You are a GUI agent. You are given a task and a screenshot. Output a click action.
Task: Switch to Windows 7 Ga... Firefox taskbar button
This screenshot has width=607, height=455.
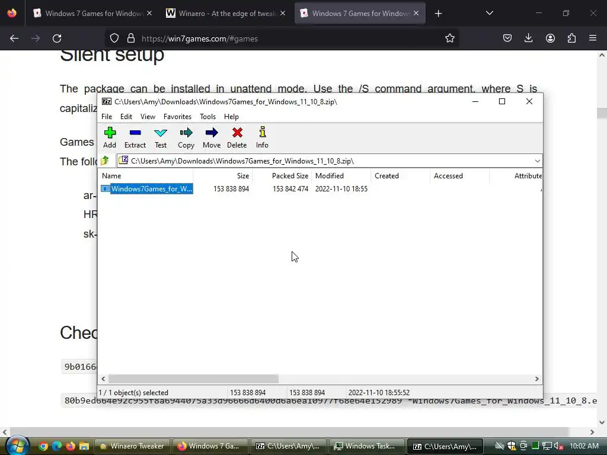point(209,446)
